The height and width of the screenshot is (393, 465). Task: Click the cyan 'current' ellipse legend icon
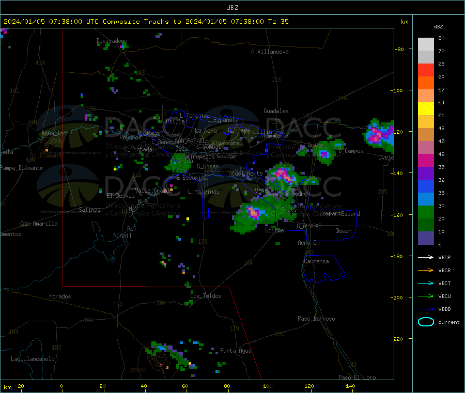point(426,322)
